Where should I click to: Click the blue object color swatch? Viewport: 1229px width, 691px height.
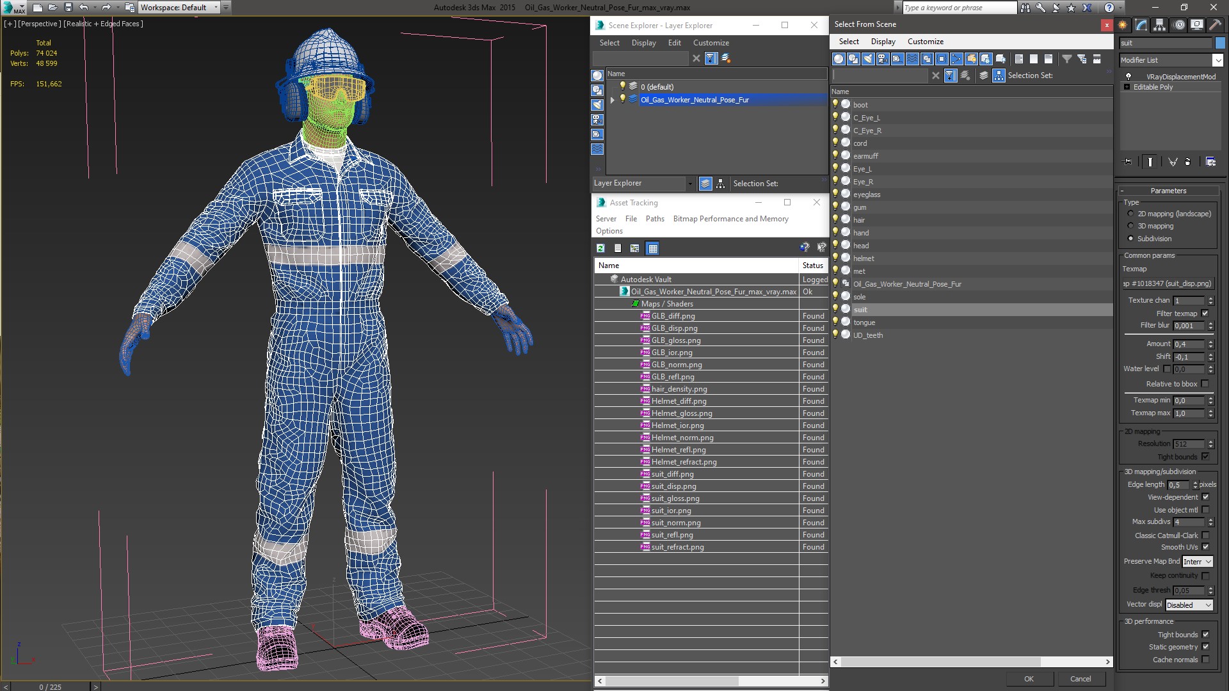[x=1220, y=43]
